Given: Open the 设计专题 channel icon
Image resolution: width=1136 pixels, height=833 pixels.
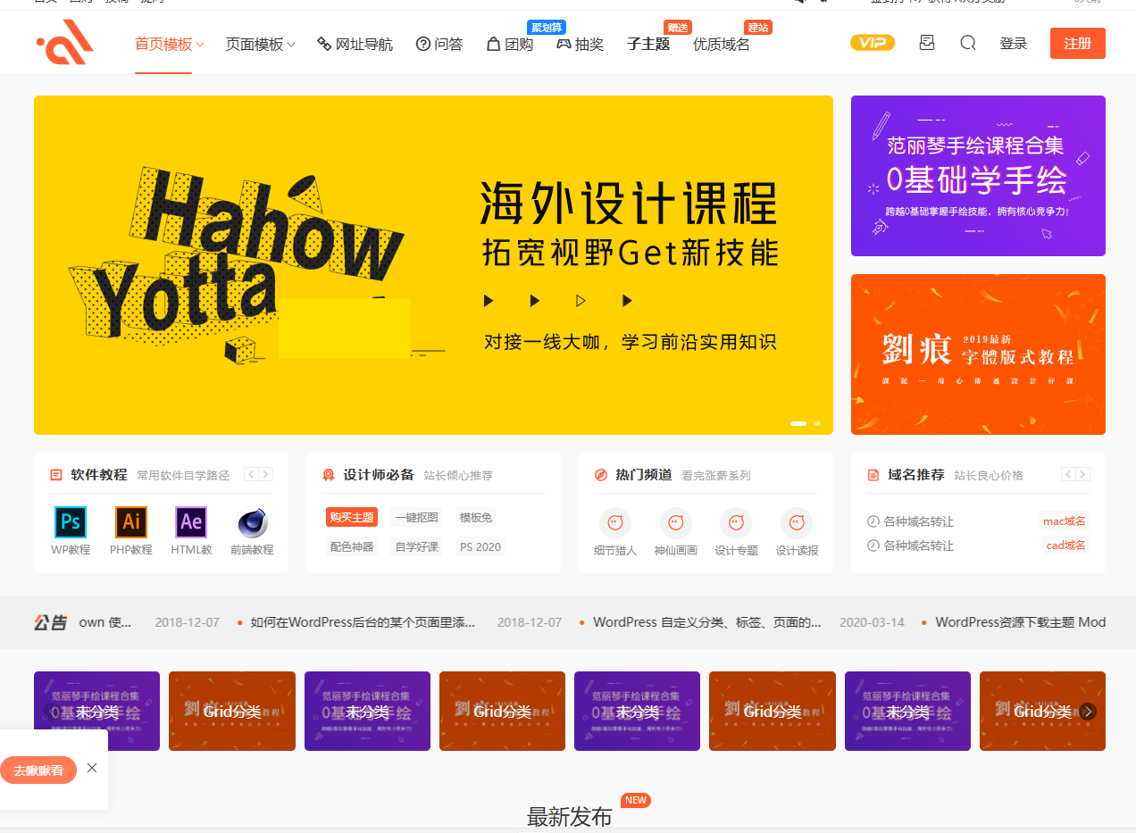Looking at the screenshot, I should 736,523.
